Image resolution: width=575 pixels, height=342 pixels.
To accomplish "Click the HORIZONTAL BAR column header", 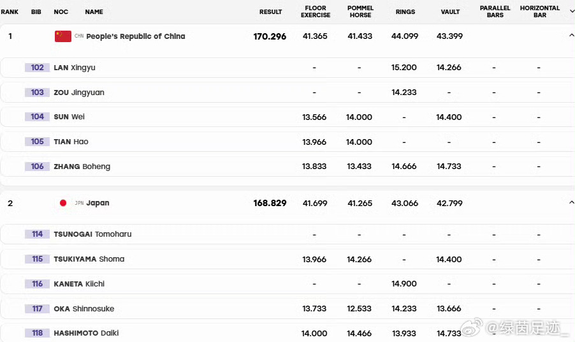I will click(540, 11).
